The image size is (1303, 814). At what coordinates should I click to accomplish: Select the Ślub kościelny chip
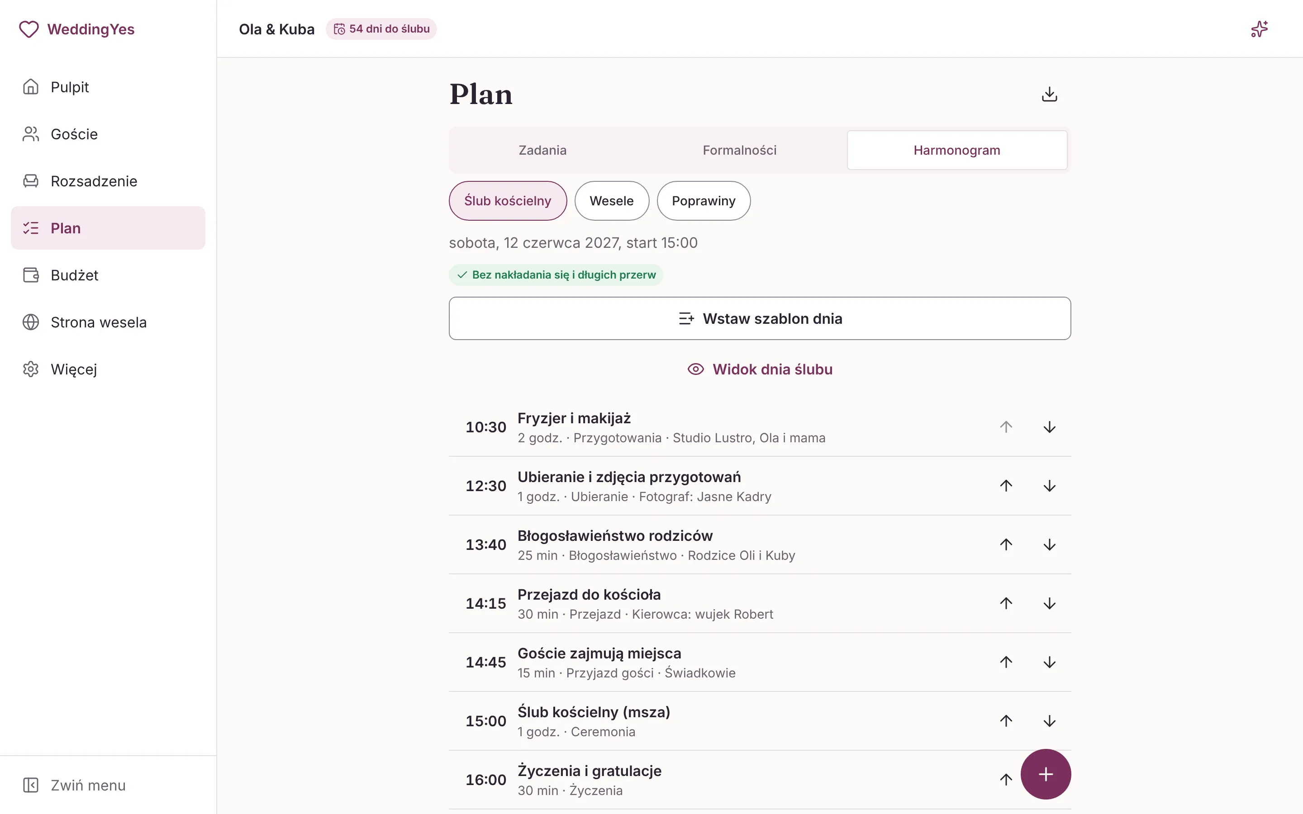click(x=507, y=201)
